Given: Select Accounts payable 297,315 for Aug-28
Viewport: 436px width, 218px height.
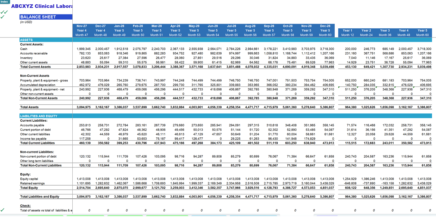Looking at the screenshot, I should [254, 125].
